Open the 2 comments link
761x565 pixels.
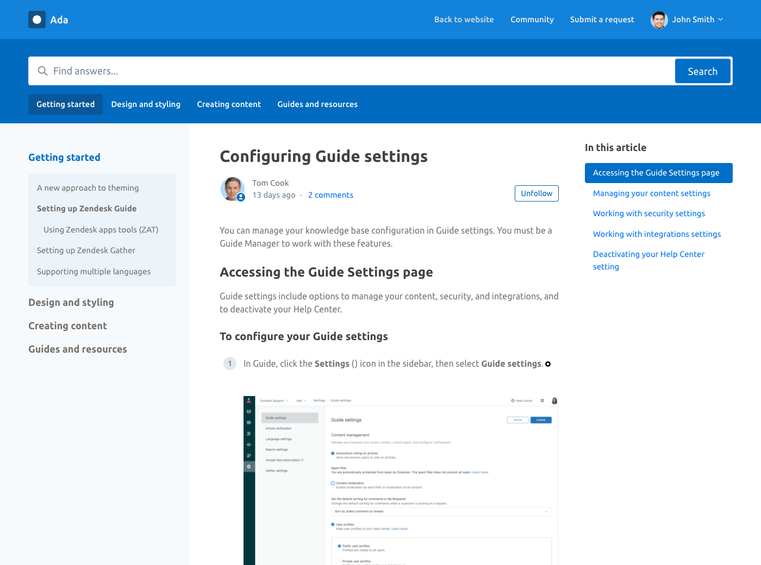pyautogui.click(x=330, y=195)
